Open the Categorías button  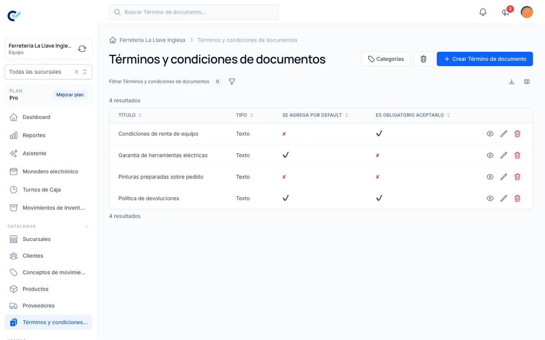point(386,59)
